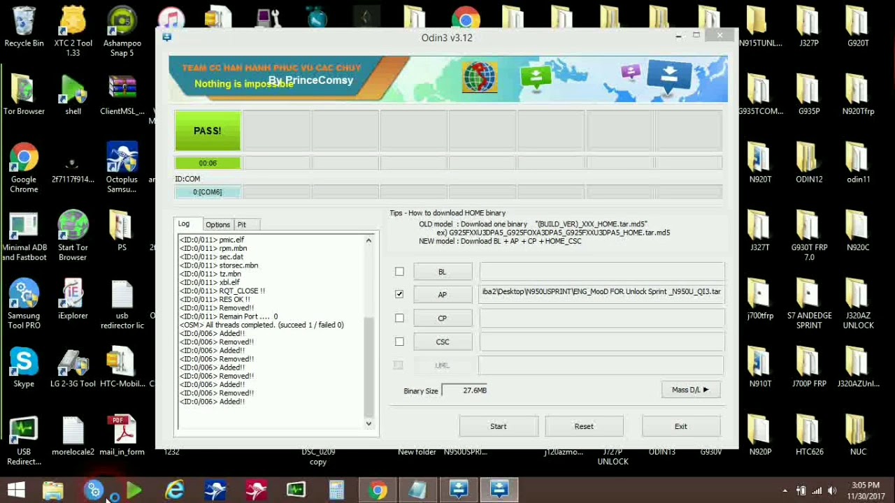This screenshot has width=895, height=503.
Task: Open S7 ANDEDGE SPRINT folder
Action: 809,305
